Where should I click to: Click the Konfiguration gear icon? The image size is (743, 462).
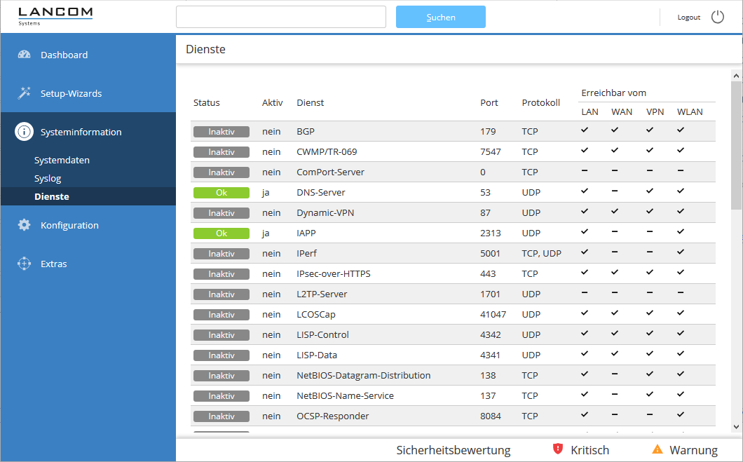pos(25,225)
